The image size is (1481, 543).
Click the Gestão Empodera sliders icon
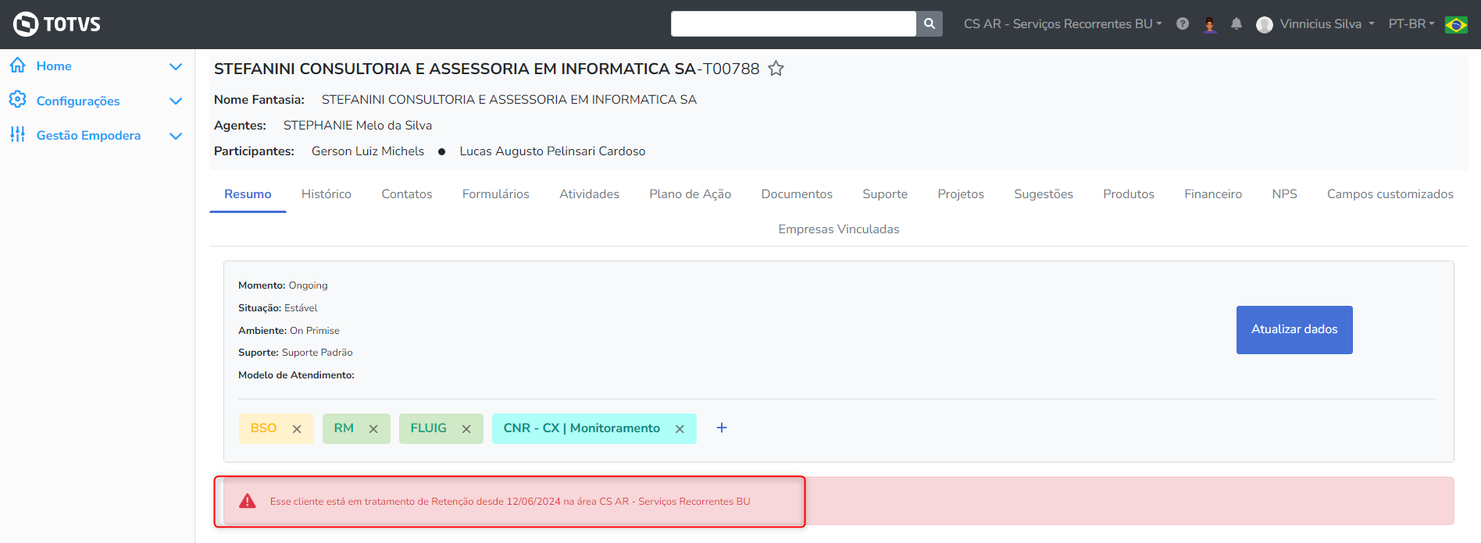(x=18, y=134)
